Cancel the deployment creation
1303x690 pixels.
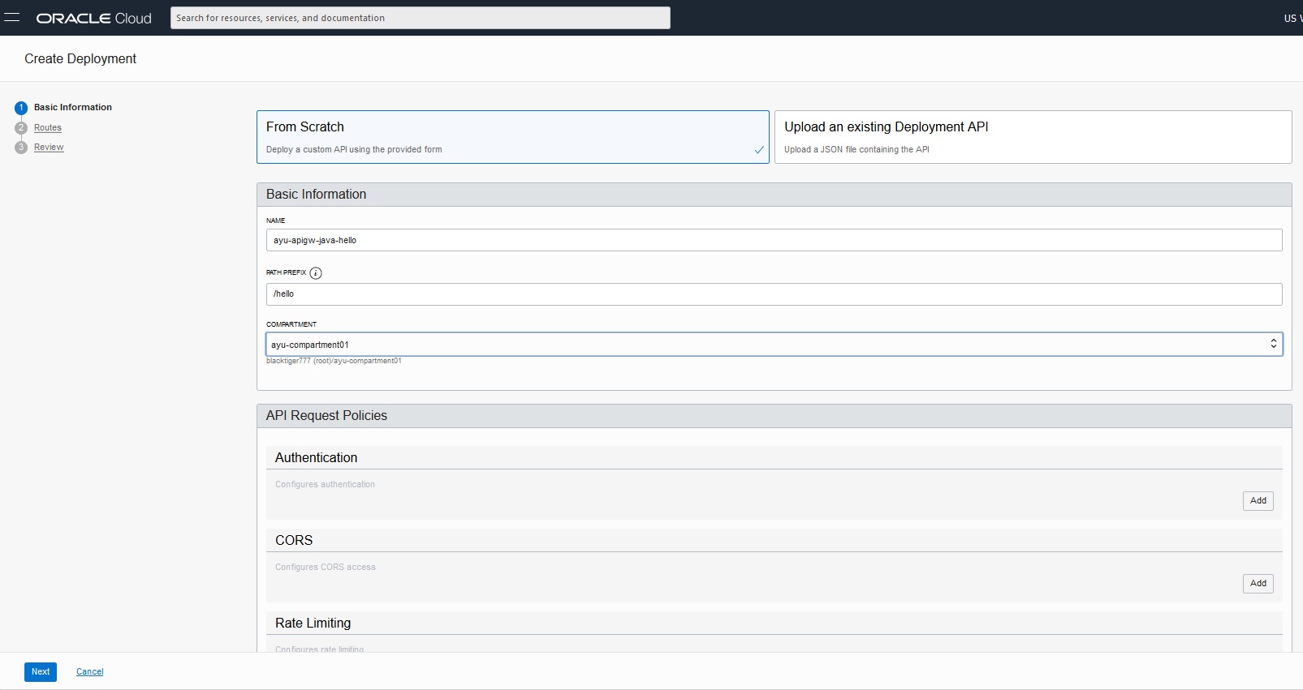pyautogui.click(x=90, y=671)
